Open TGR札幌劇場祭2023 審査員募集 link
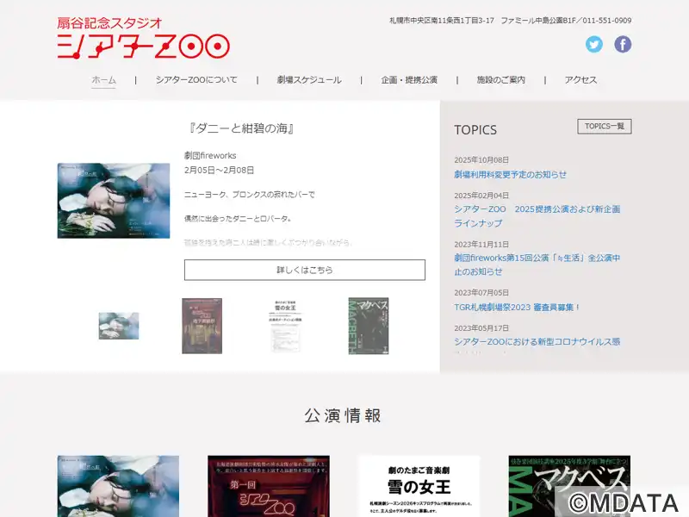The width and height of the screenshot is (689, 517). coord(517,308)
